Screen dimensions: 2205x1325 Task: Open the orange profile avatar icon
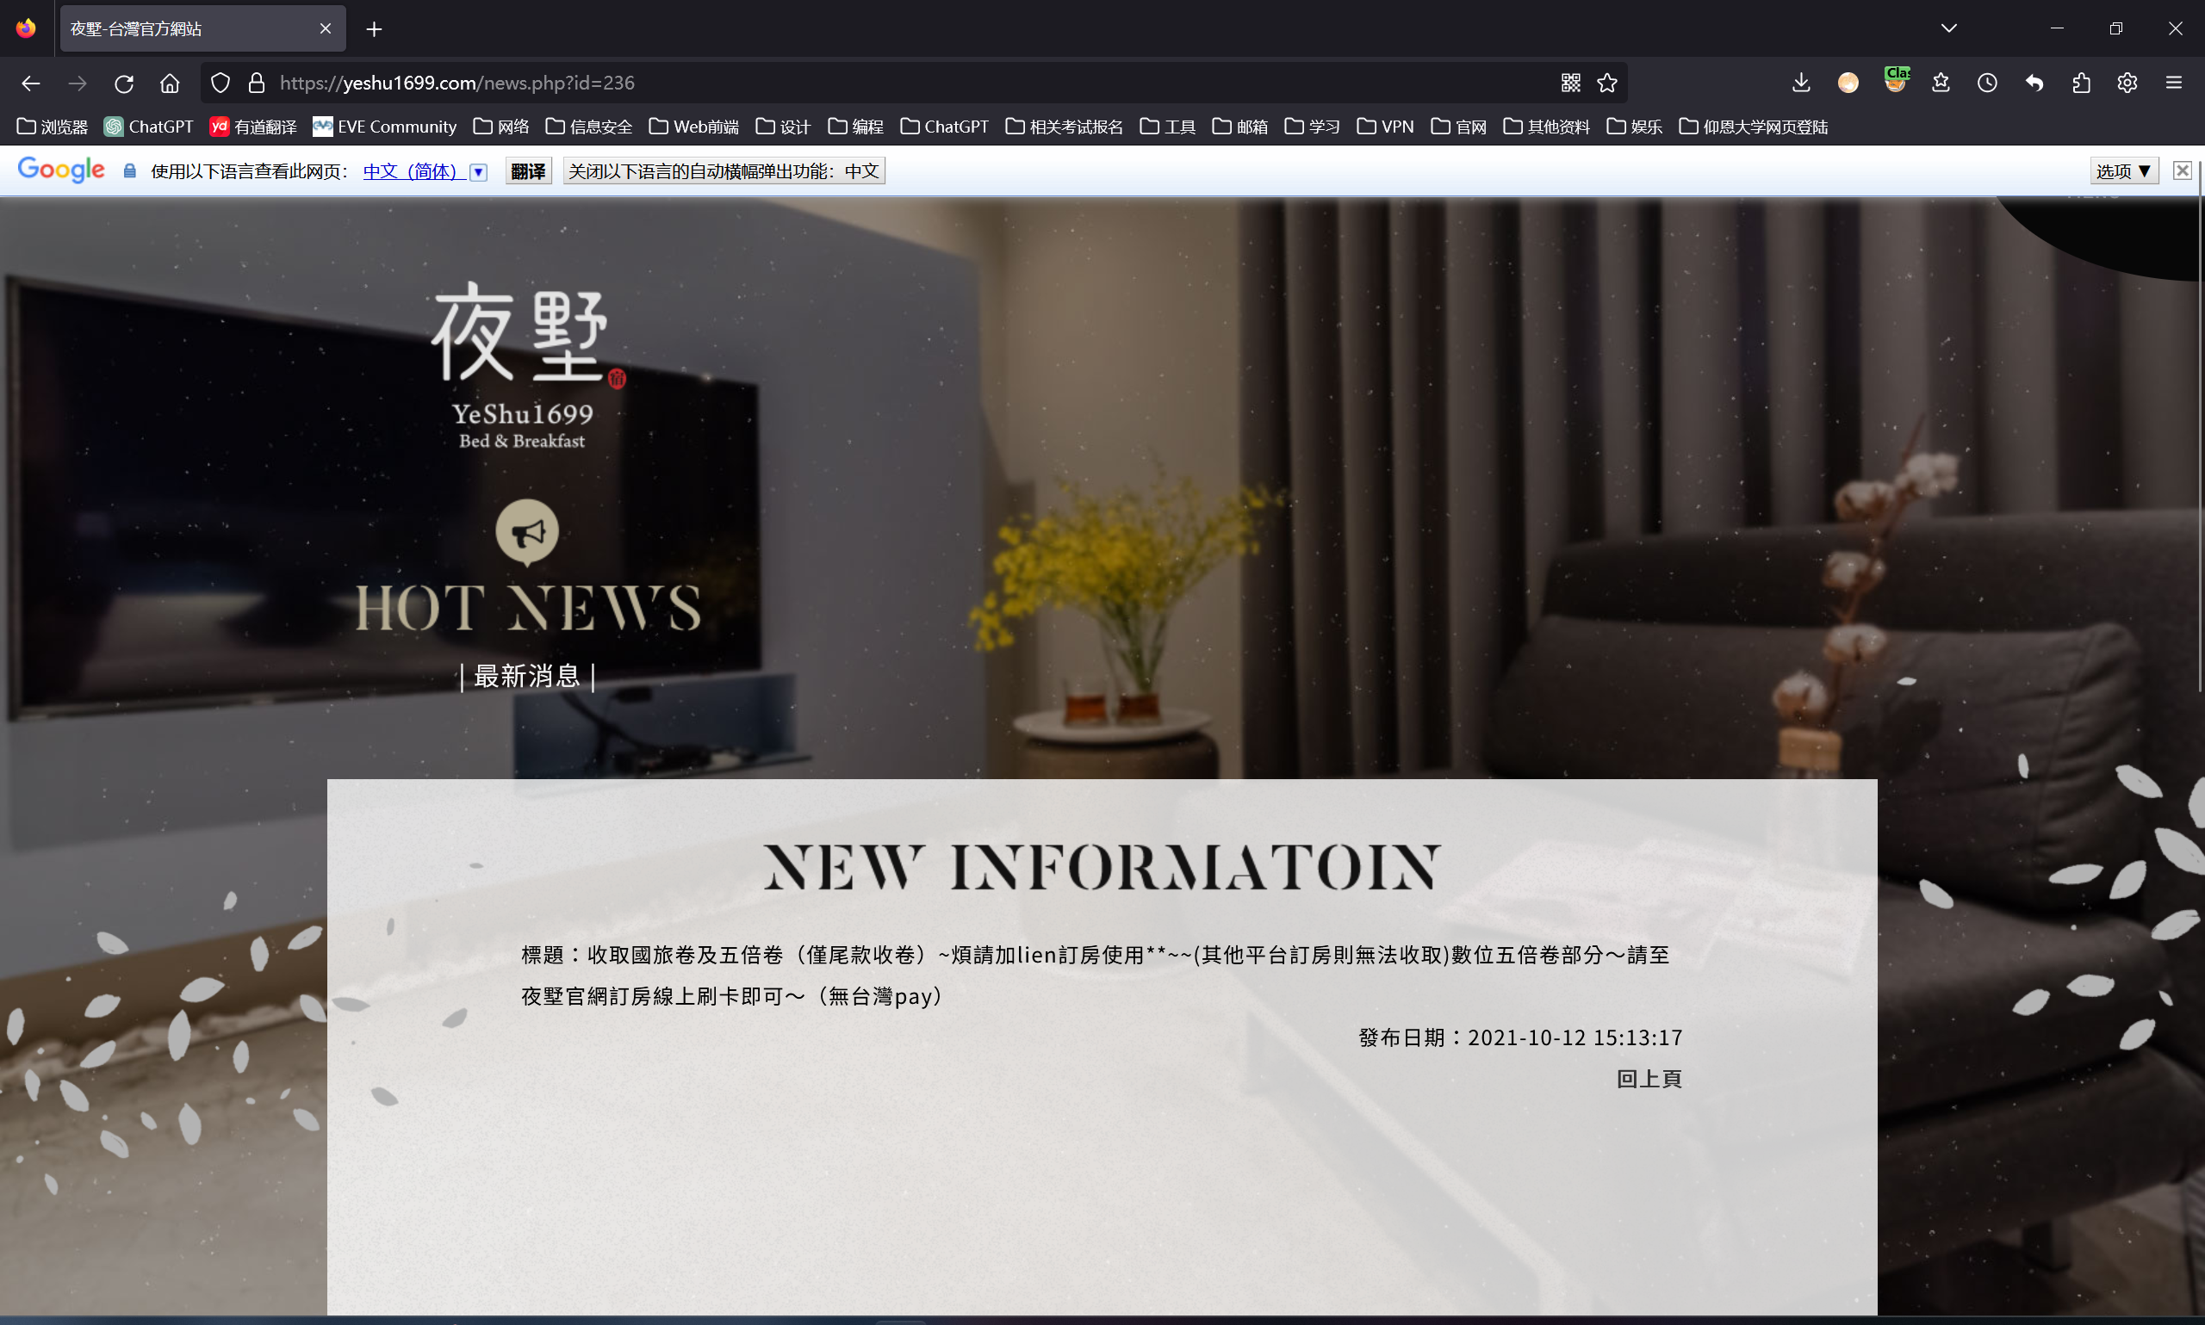(1848, 83)
